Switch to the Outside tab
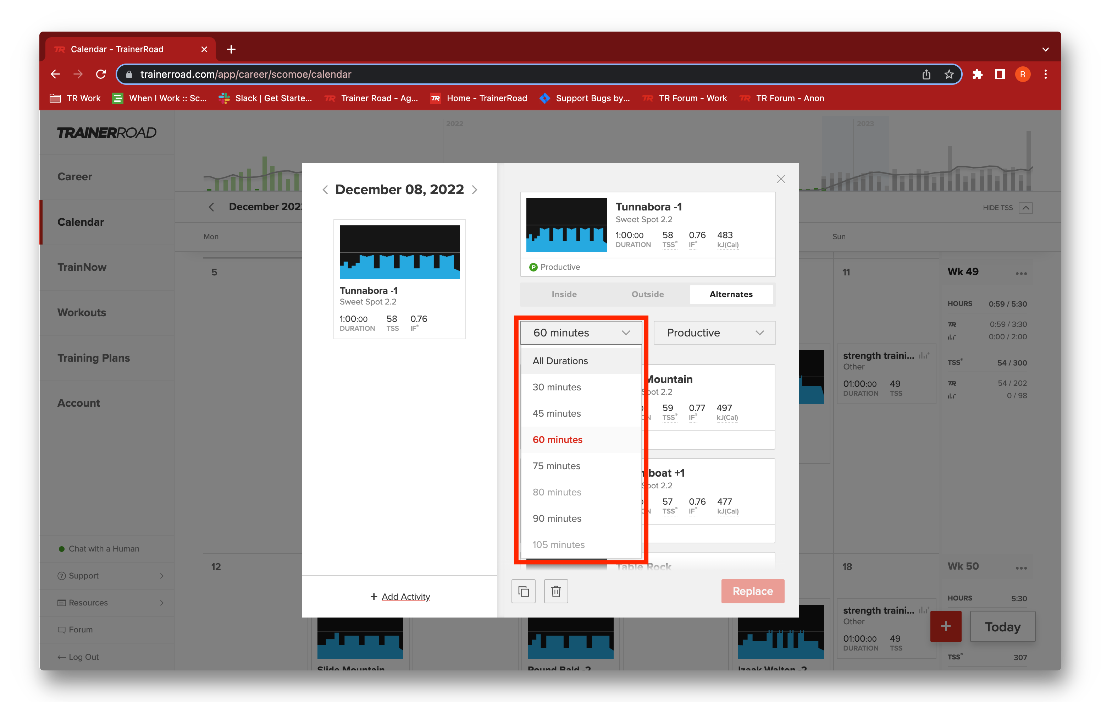This screenshot has width=1101, height=702. click(x=647, y=294)
